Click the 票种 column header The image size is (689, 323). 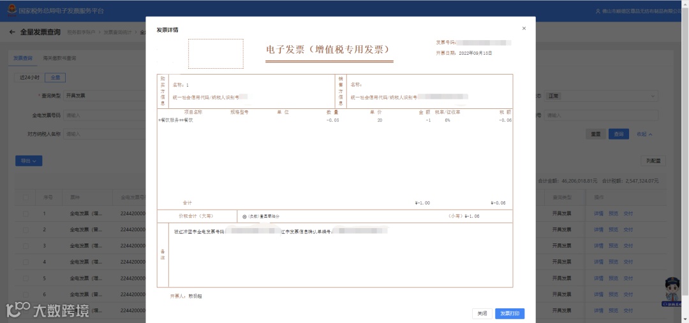pos(75,198)
